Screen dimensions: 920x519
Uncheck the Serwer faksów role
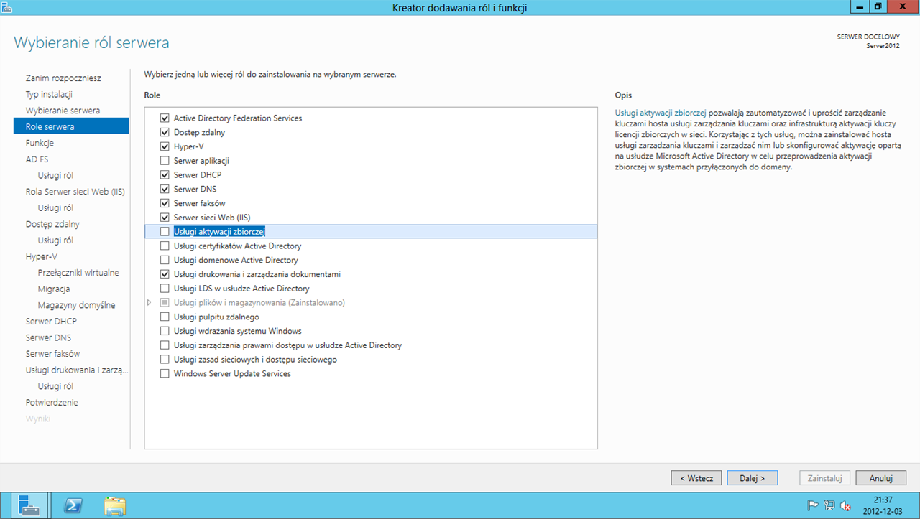(165, 203)
